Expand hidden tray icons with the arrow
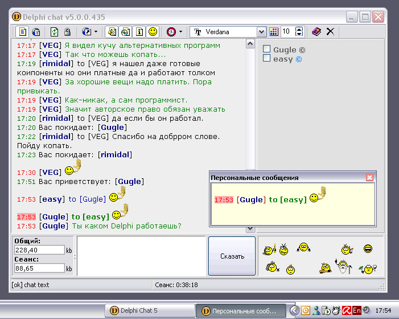The image size is (399, 319). (294, 310)
